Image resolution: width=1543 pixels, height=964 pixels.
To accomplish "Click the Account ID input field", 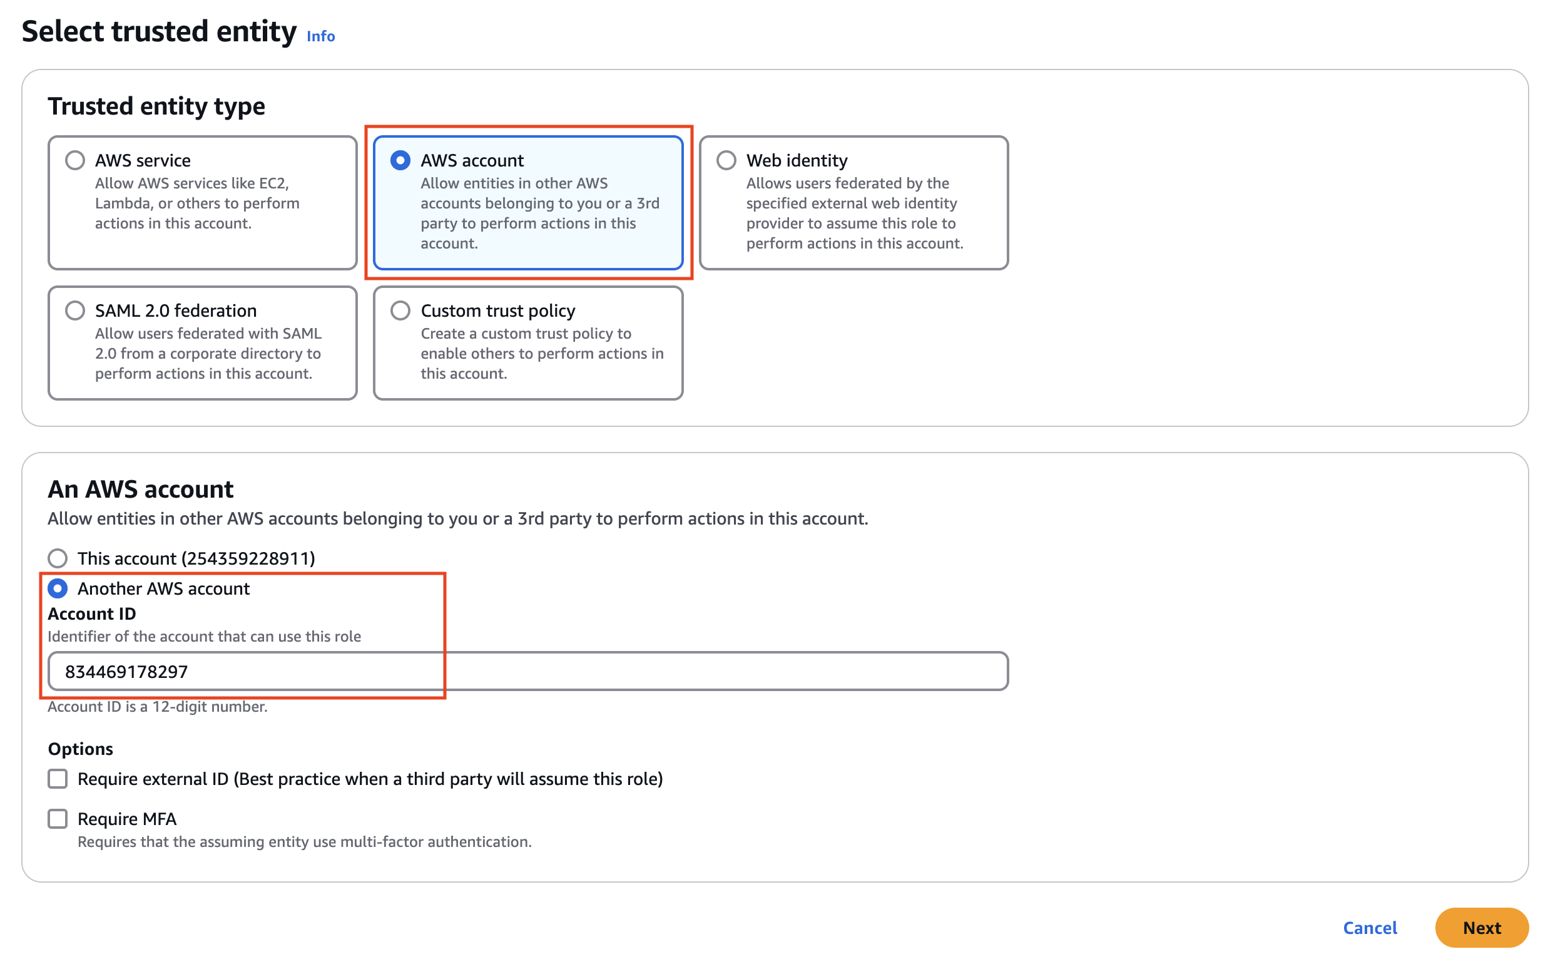I will (x=527, y=671).
